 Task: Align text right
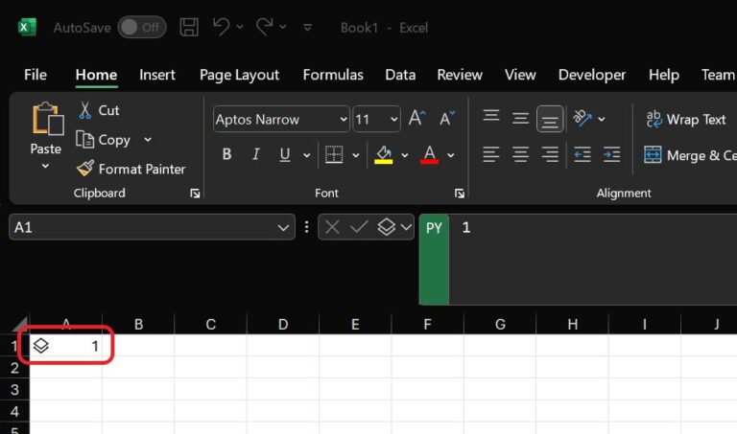[550, 154]
